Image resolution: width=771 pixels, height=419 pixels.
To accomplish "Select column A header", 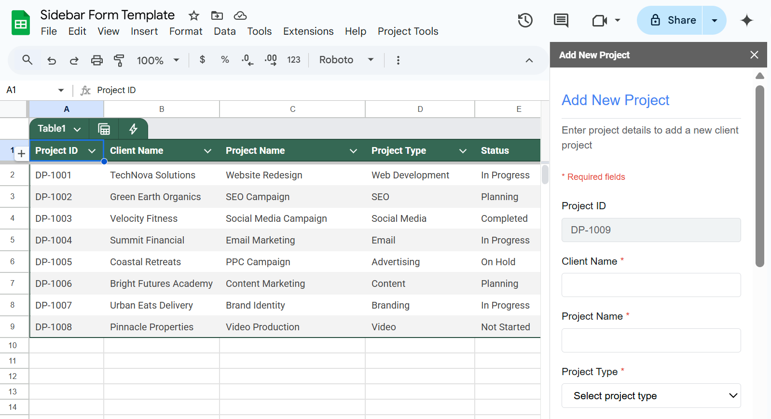I will (67, 109).
